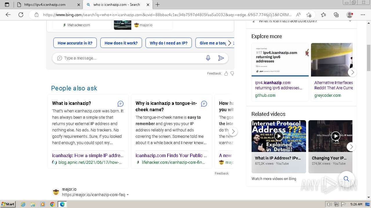Expand major.io URL dropdown arrow

128,195
